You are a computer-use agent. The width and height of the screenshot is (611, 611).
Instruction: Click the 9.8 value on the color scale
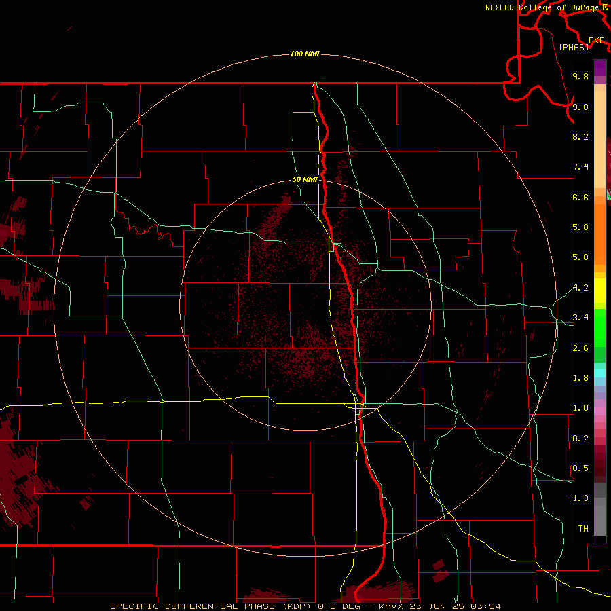[x=580, y=76]
